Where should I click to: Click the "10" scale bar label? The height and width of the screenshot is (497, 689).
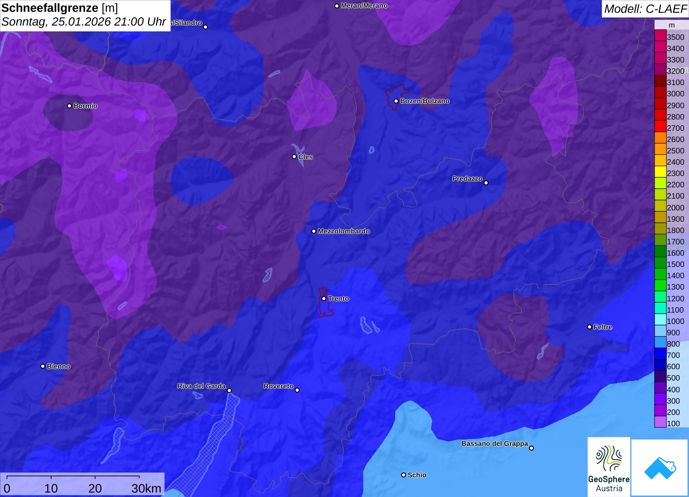(51, 488)
